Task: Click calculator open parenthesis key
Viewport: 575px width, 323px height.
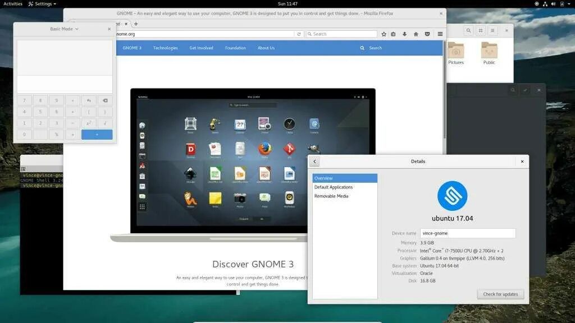Action: click(x=89, y=112)
